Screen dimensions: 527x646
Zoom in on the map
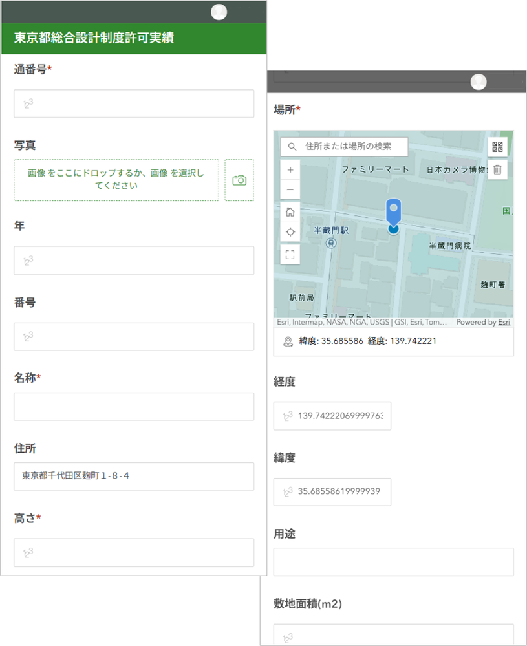pos(290,169)
